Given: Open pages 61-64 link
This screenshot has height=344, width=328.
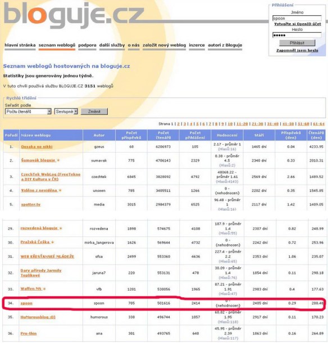Looking at the screenshot, I should 319,124.
